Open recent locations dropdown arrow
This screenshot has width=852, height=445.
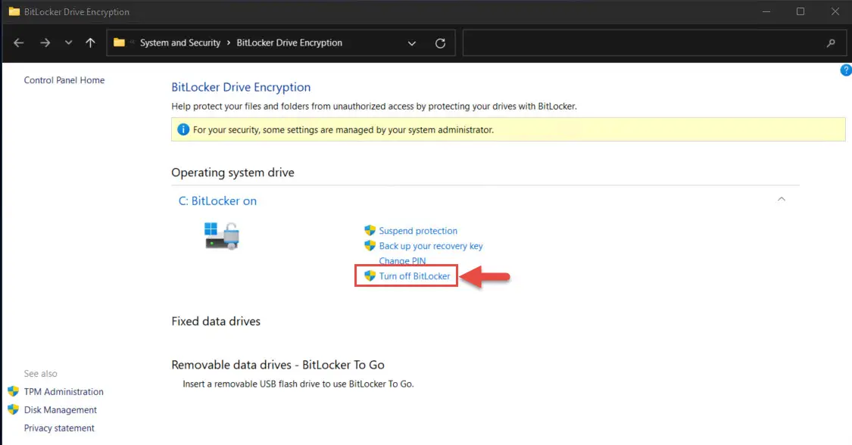point(68,43)
